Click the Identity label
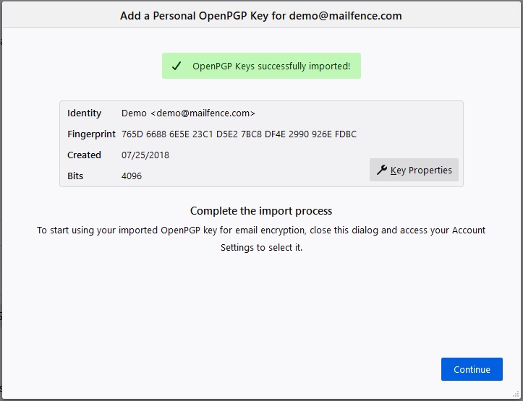Image resolution: width=523 pixels, height=401 pixels. [x=84, y=113]
